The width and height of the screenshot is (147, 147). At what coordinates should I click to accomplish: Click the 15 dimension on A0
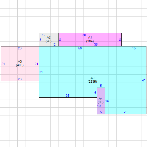134,48
